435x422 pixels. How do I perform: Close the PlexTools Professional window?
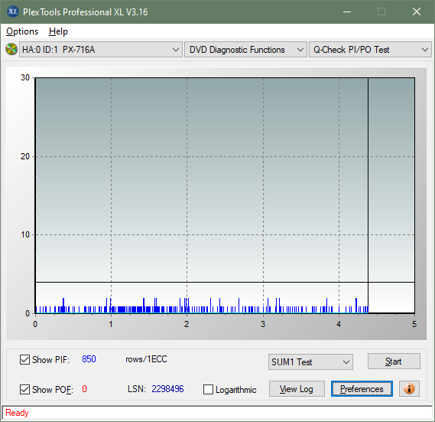tap(417, 11)
